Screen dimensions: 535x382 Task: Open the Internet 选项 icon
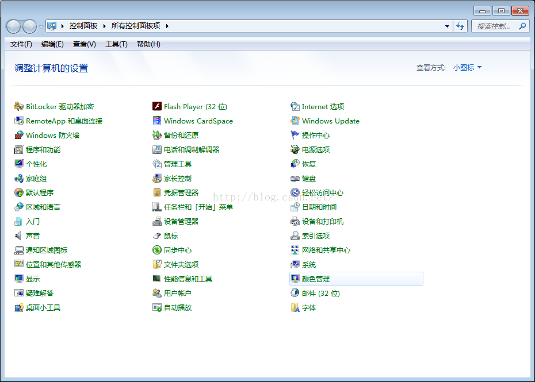coord(295,107)
